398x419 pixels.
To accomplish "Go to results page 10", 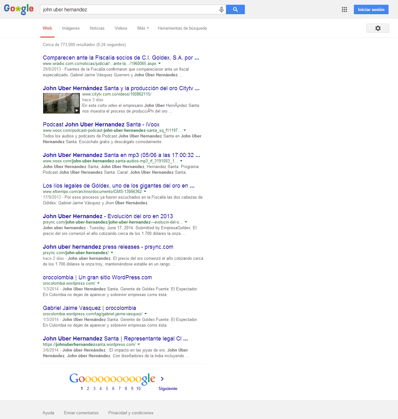I will click(x=138, y=388).
